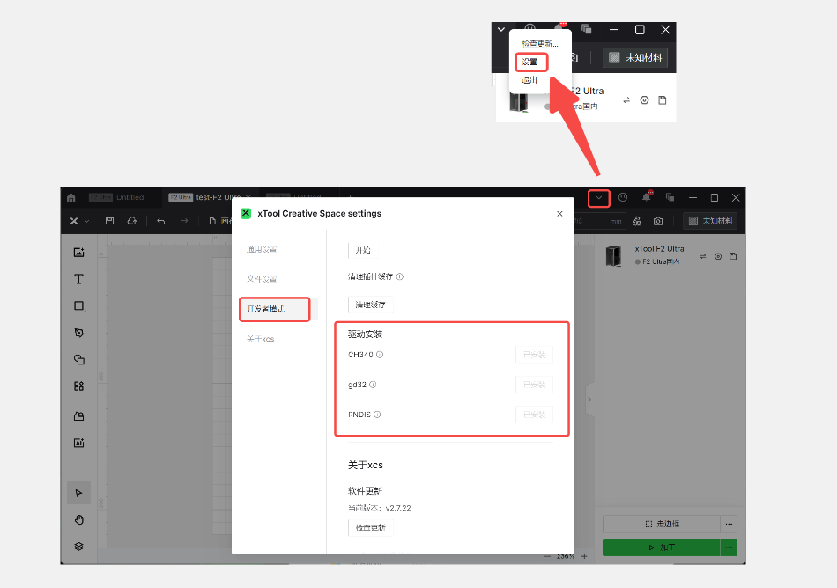The width and height of the screenshot is (837, 588).
Task: Click the info icon next to gd32
Action: click(x=374, y=385)
